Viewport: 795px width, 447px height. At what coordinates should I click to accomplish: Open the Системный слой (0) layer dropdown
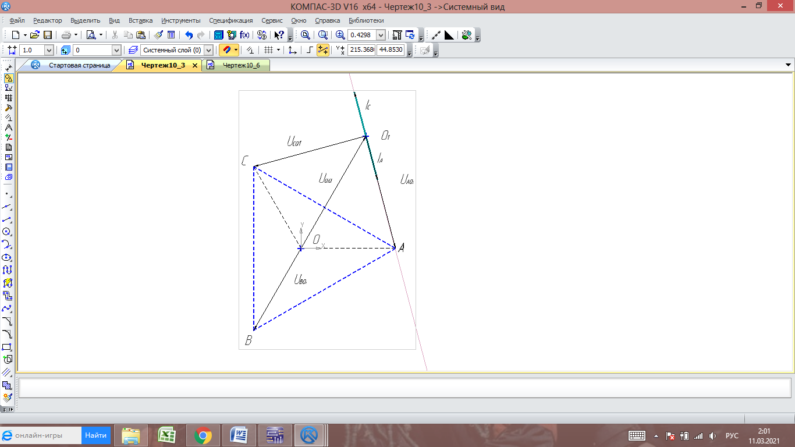208,50
